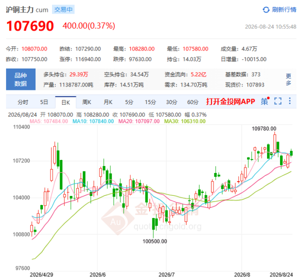The height and width of the screenshot is (277, 300).
Task: Click the 2026/6 date axis label
Action: point(97,274)
